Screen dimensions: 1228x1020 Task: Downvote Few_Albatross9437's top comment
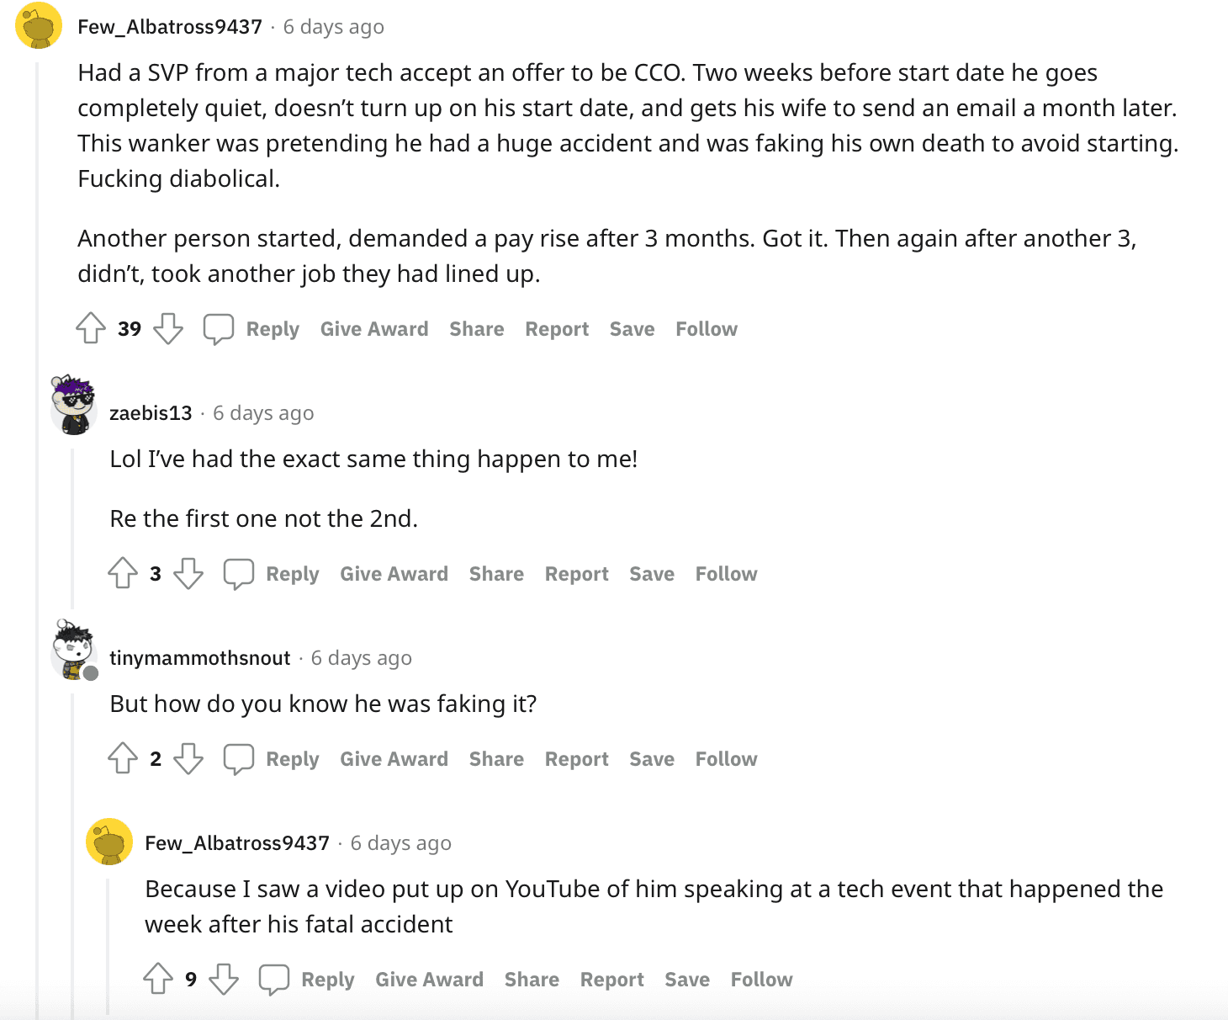tap(168, 328)
